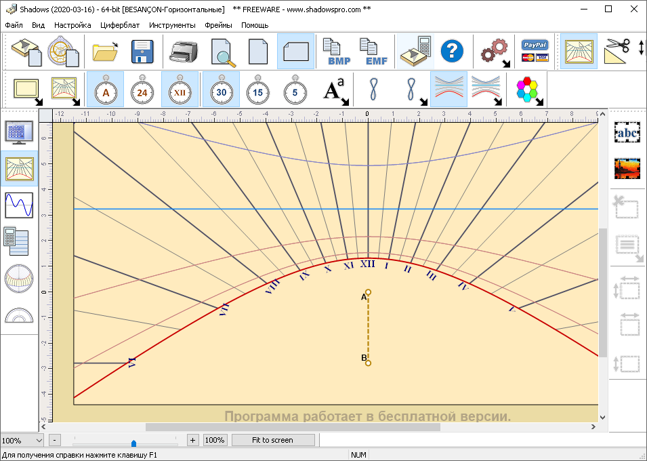Click the zoom slider handle

133,443
